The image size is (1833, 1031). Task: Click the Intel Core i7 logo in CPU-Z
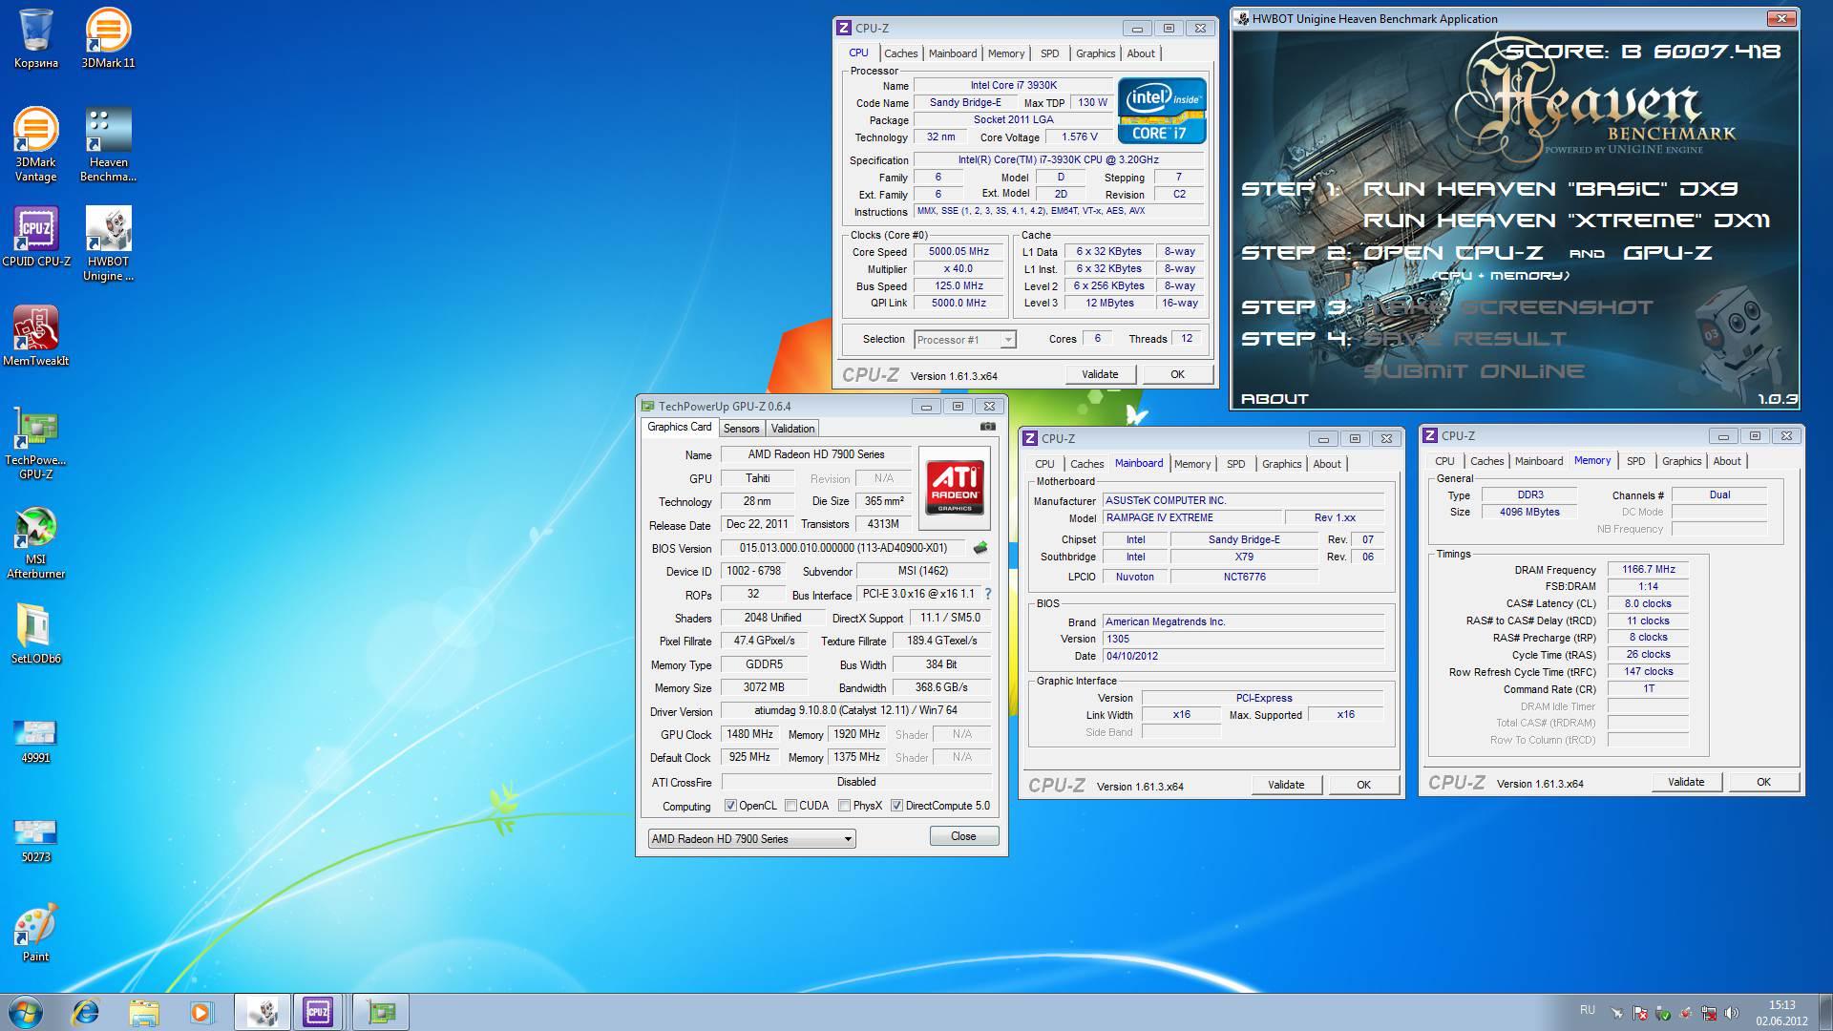[1162, 111]
